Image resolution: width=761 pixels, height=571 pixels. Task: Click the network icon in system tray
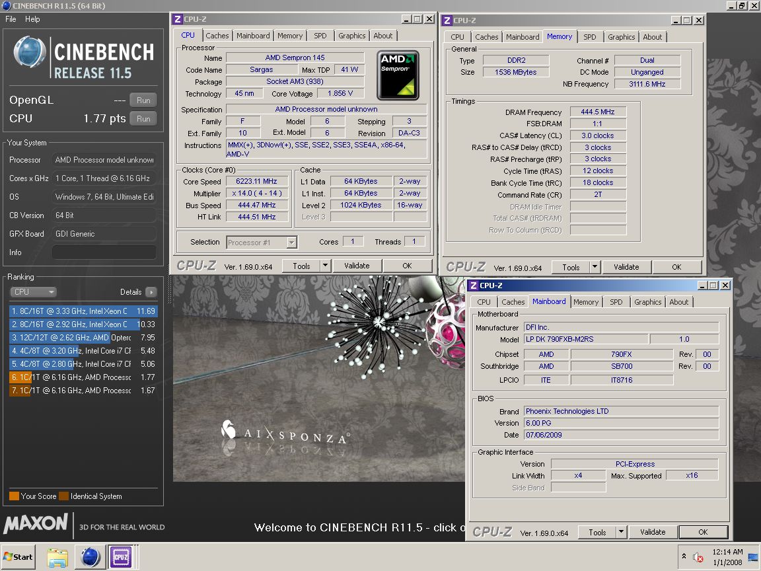pos(753,557)
